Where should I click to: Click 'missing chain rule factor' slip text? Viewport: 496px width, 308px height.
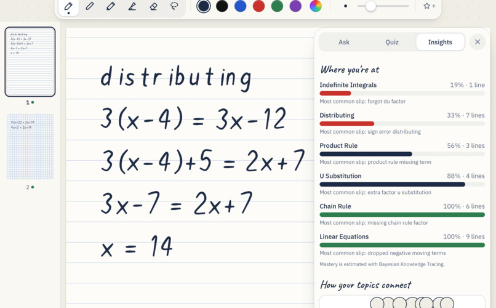coord(398,223)
